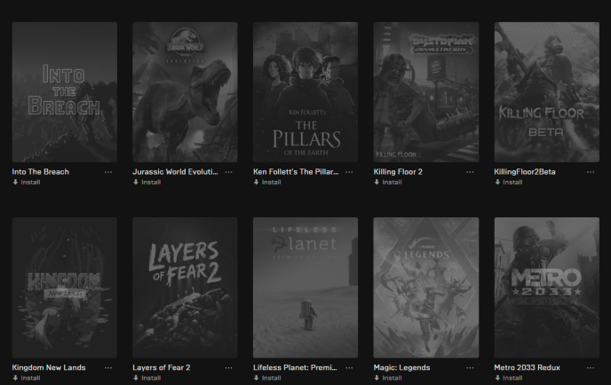Click the Magic: Legends title text

401,367
